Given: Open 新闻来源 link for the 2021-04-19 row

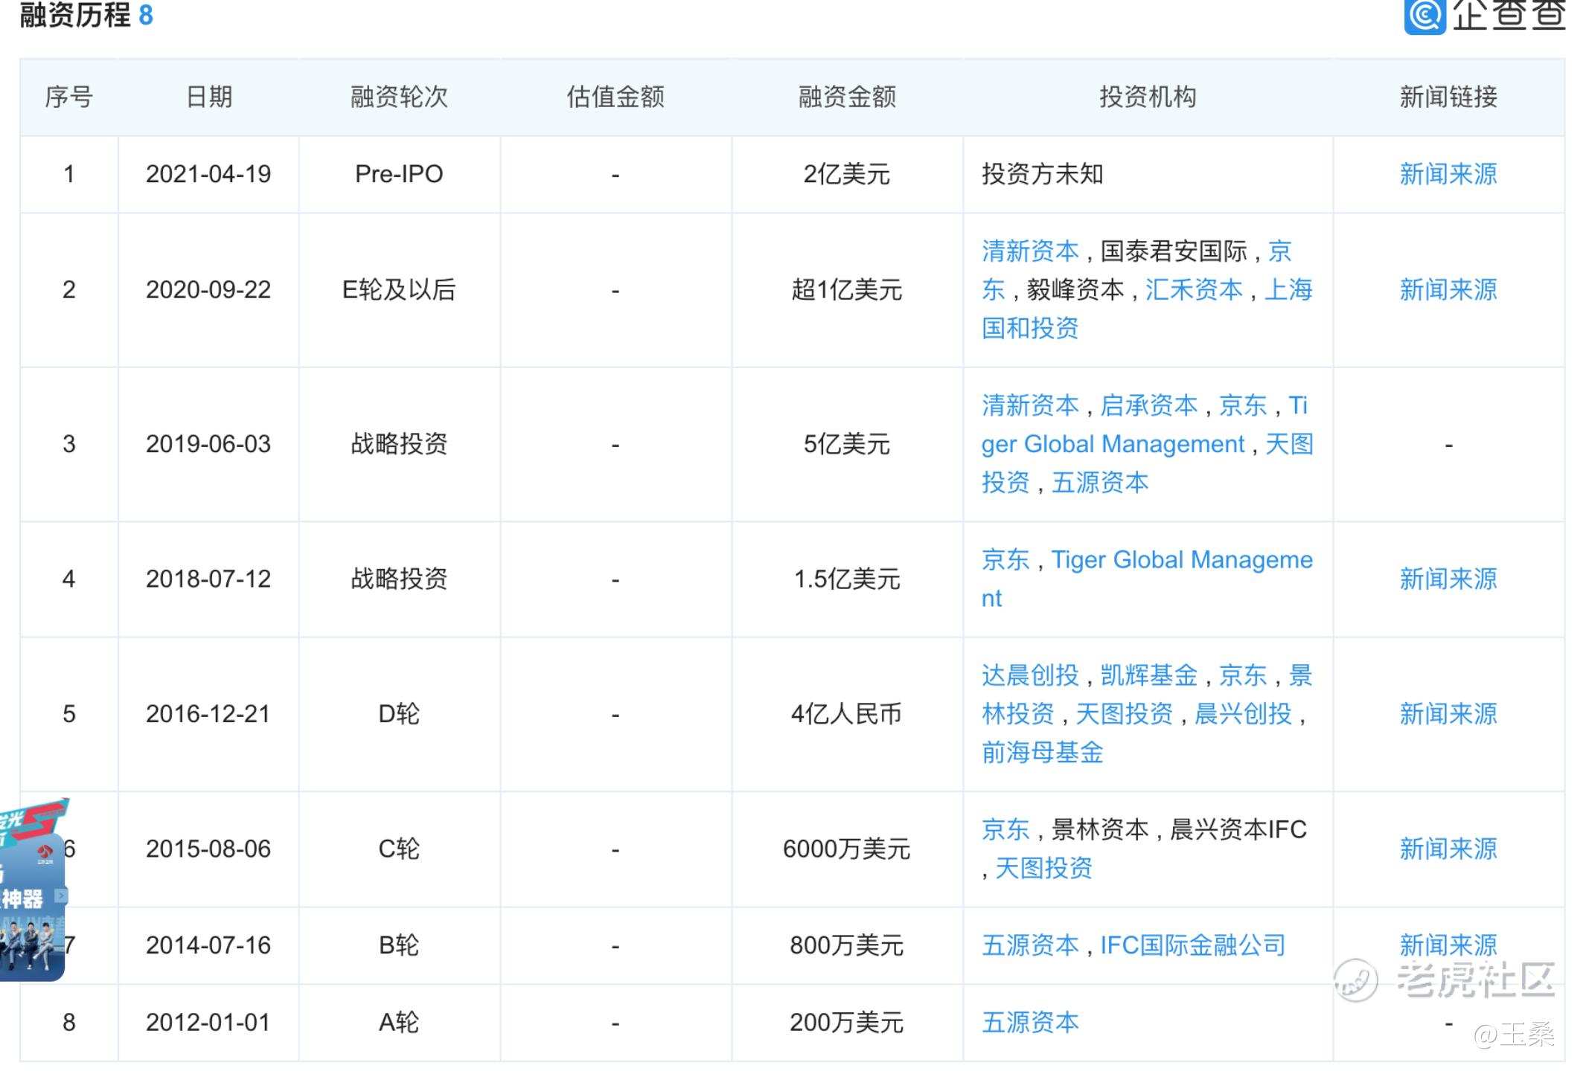Looking at the screenshot, I should tap(1448, 174).
